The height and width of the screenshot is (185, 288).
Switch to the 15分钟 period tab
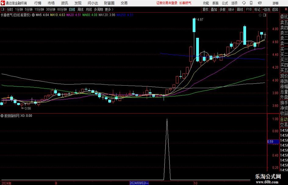click(x=39, y=9)
